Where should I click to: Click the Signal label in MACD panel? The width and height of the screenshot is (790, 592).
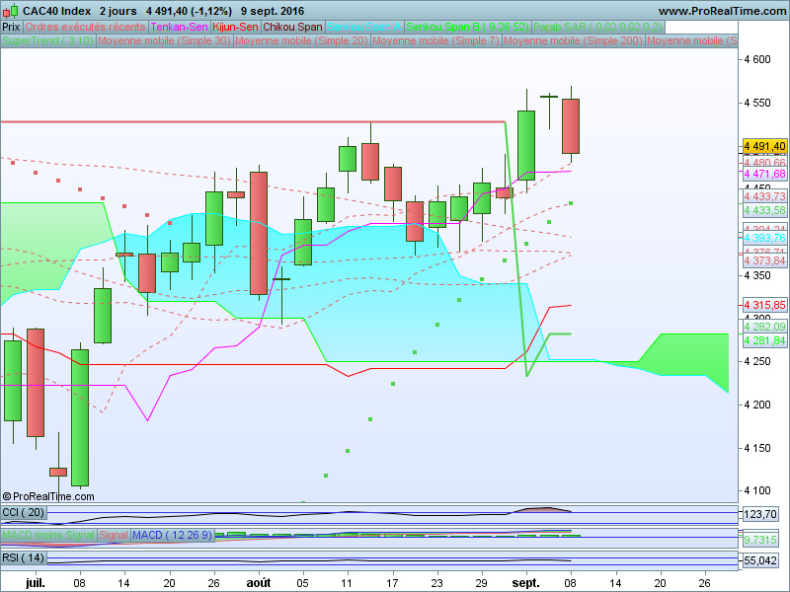pyautogui.click(x=114, y=535)
